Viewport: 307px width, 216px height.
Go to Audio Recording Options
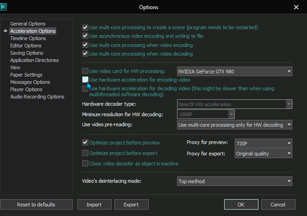[37, 97]
